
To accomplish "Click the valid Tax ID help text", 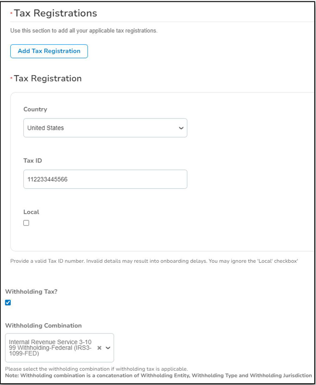I will 154,261.
